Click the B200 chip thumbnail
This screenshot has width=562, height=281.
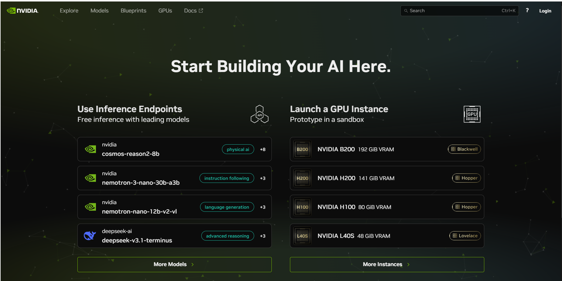tap(302, 149)
